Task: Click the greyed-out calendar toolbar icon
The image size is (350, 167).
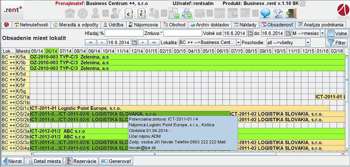Action: (233, 13)
